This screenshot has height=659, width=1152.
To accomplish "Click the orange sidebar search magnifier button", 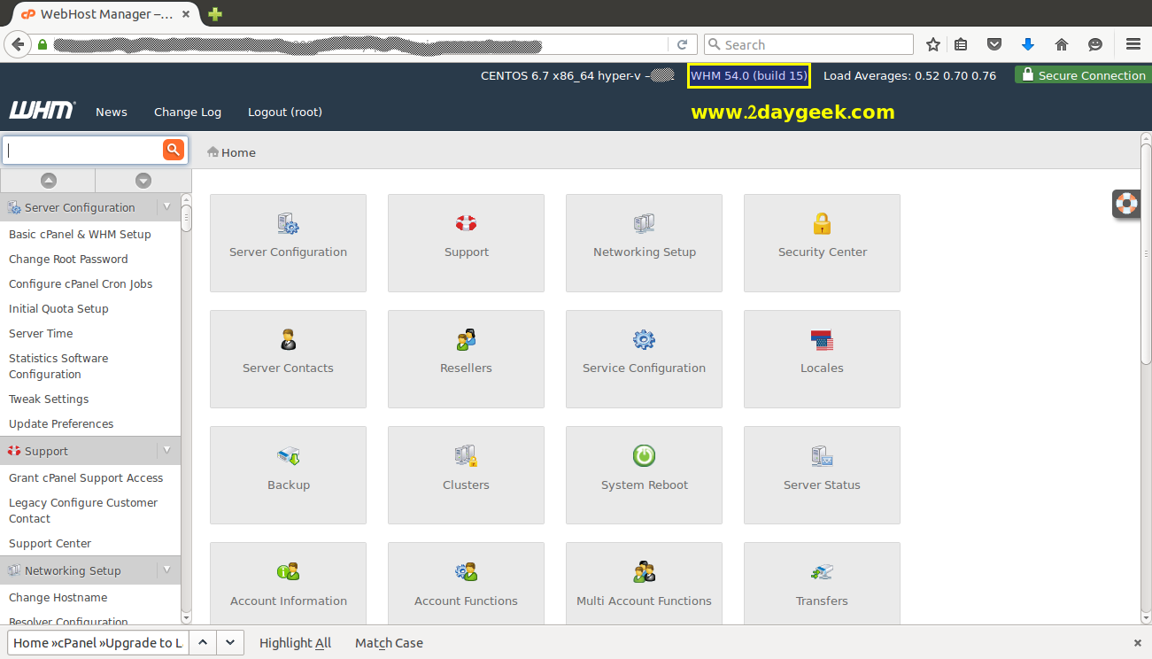I will pyautogui.click(x=174, y=150).
